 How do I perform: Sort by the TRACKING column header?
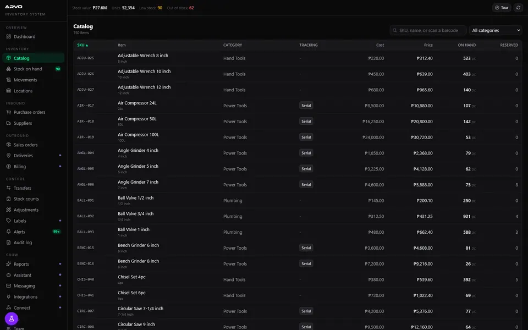pos(309,45)
